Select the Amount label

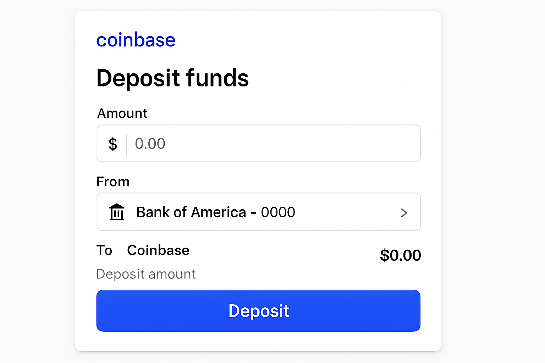pyautogui.click(x=122, y=113)
